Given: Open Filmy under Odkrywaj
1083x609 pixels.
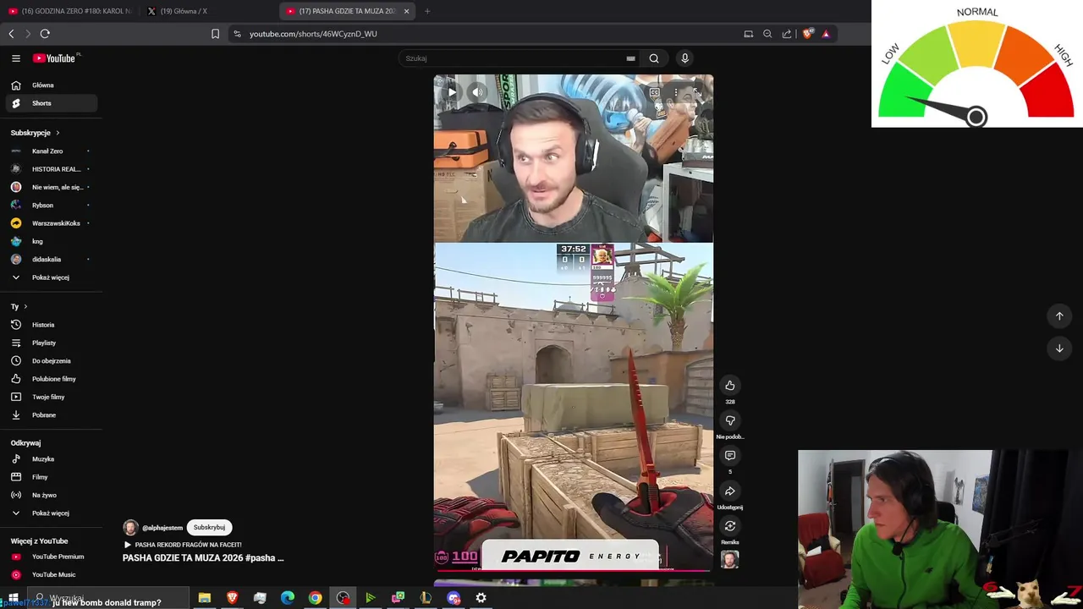Looking at the screenshot, I should pos(52,477).
